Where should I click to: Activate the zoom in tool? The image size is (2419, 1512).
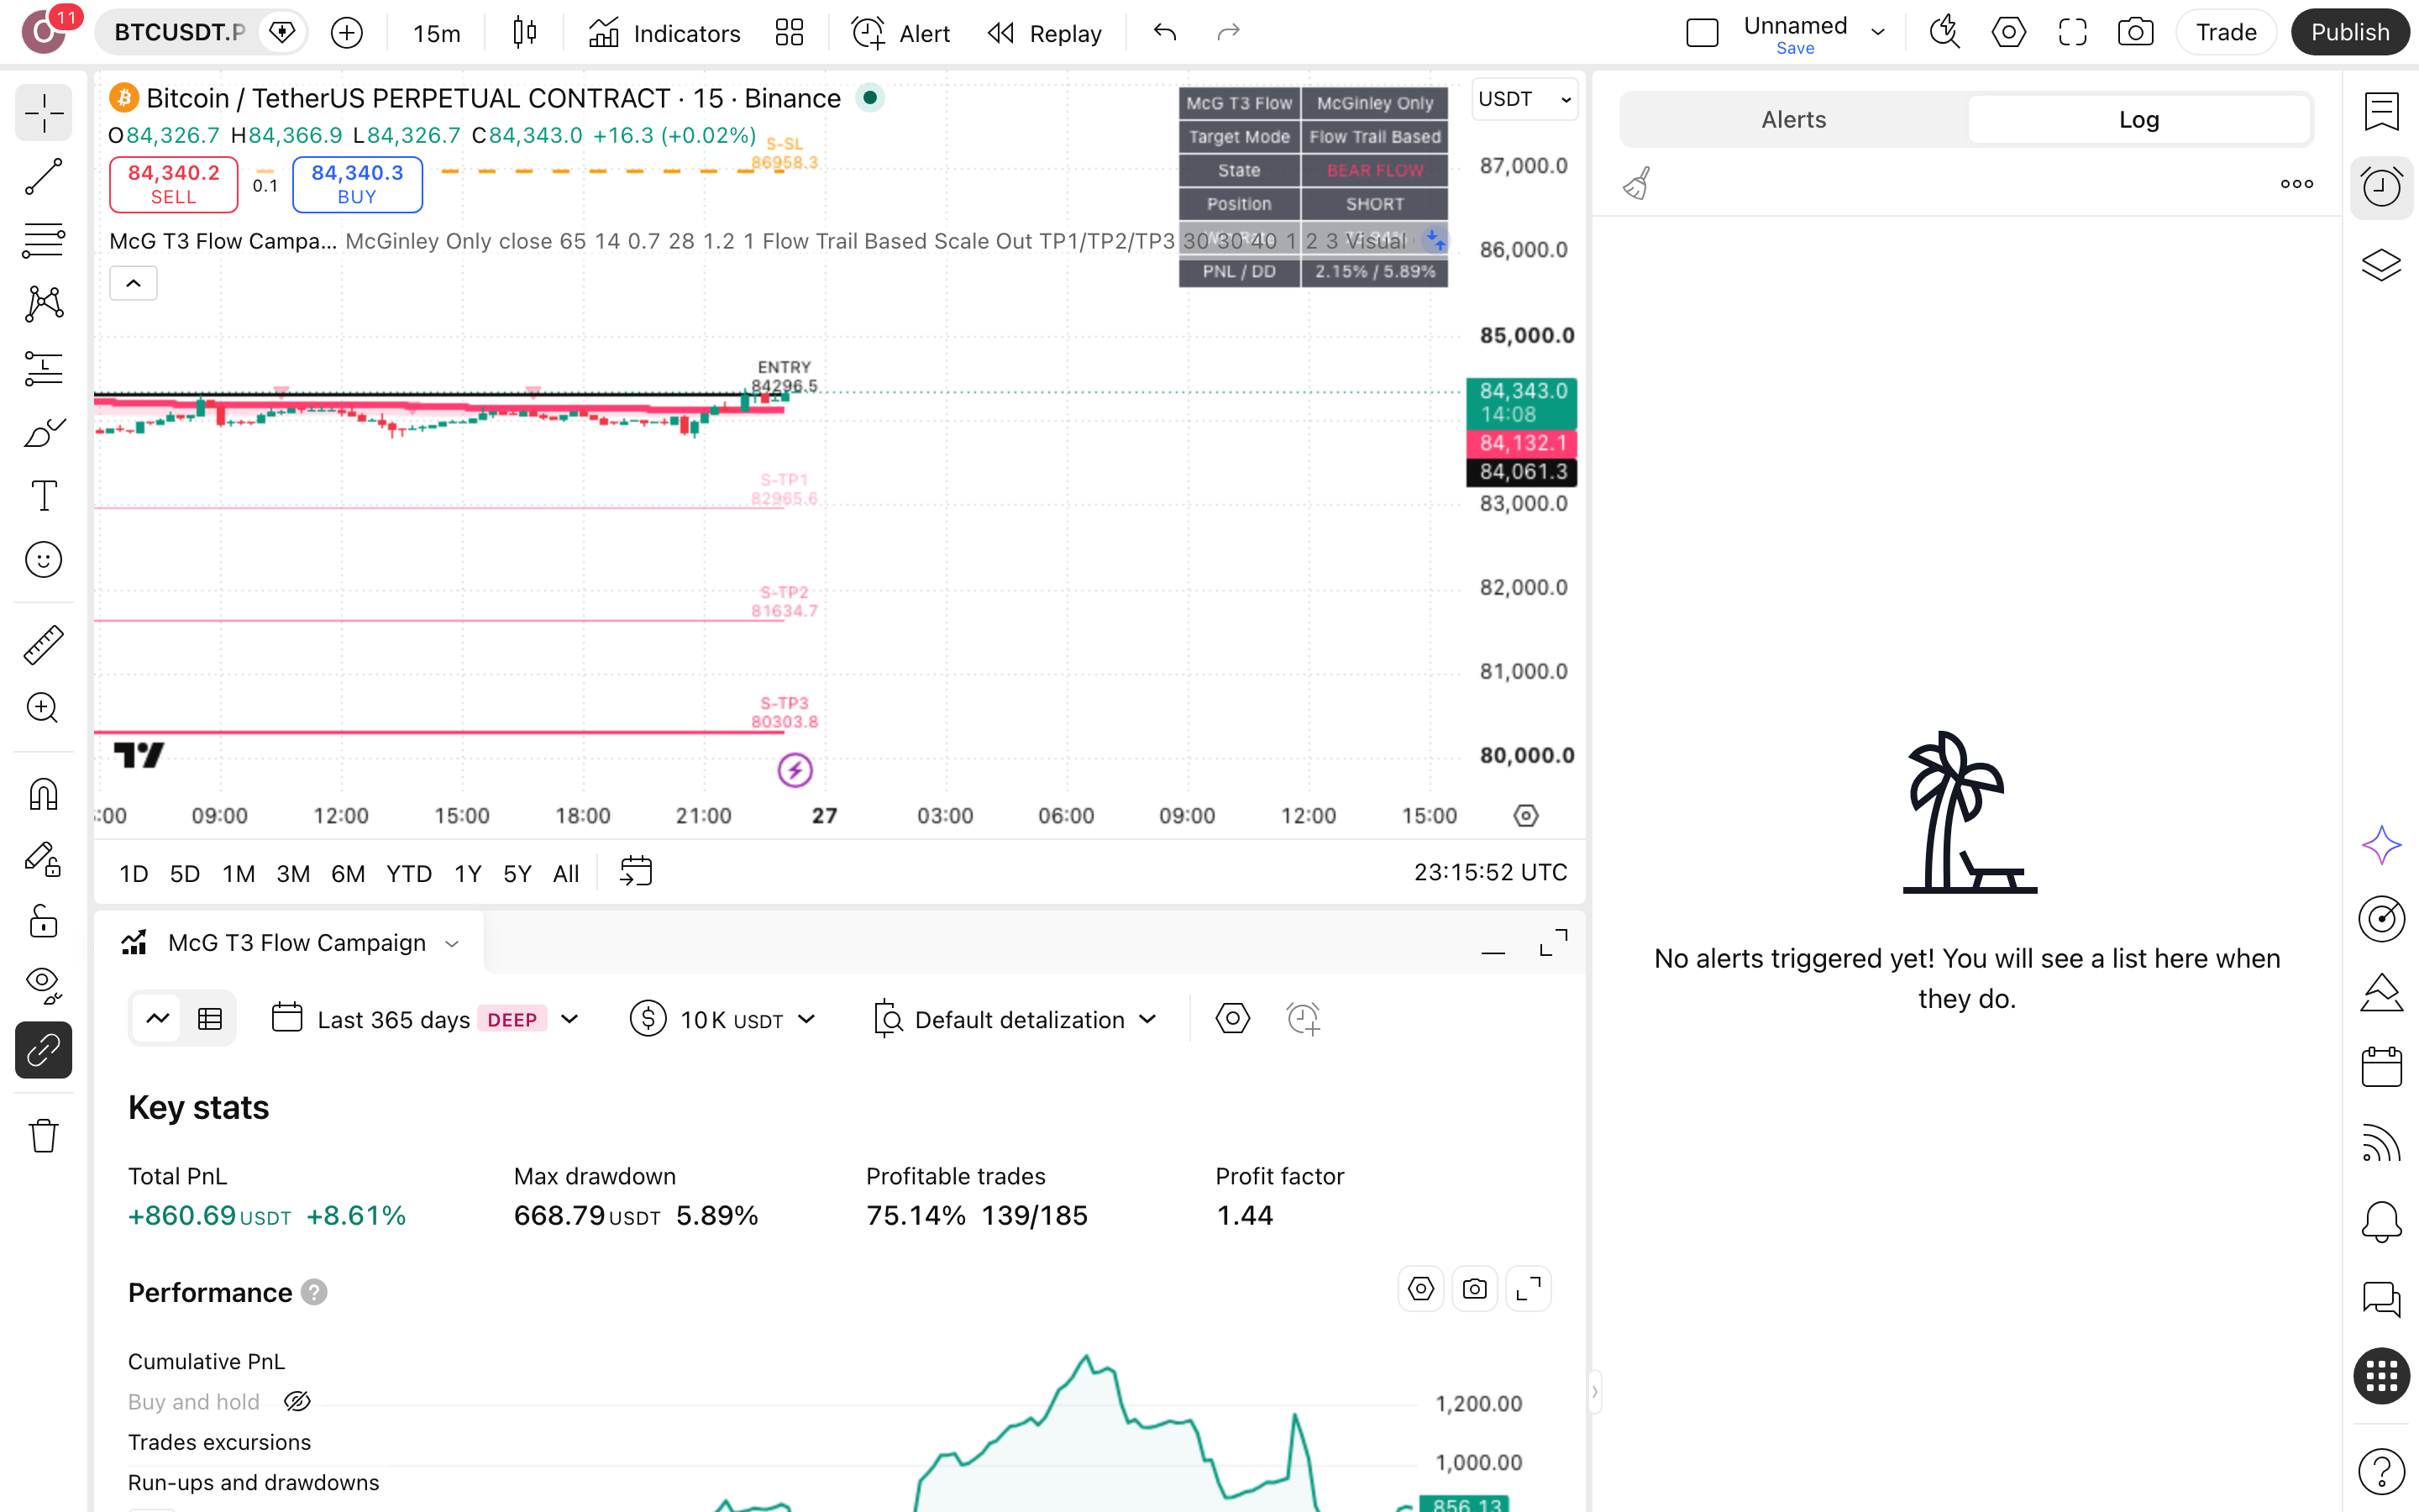pos(44,708)
